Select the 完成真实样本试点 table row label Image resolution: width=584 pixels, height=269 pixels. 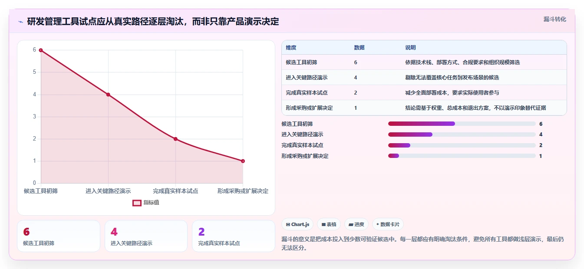click(307, 93)
